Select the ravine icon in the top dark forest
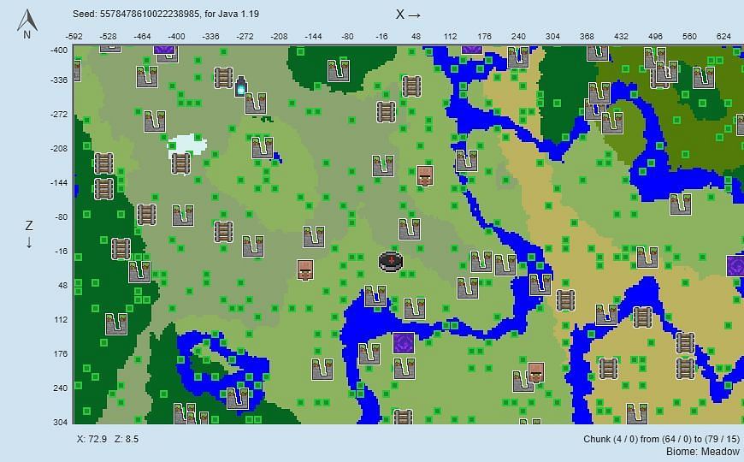This screenshot has width=744, height=462. (339, 70)
